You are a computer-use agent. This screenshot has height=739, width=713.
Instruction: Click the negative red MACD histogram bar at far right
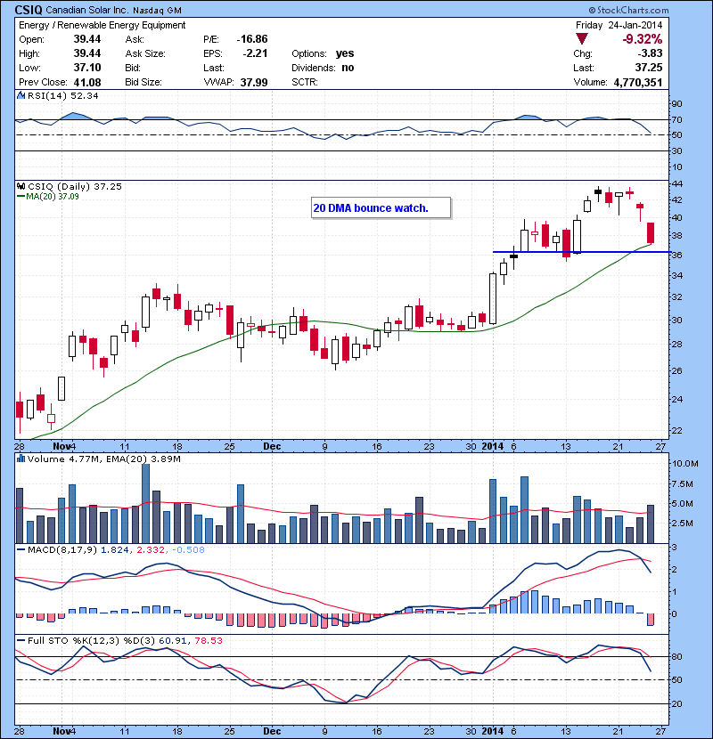(x=651, y=620)
